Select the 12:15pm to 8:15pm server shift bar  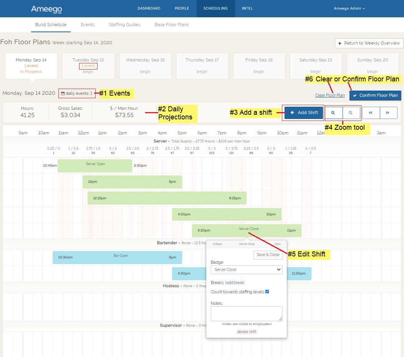tap(167, 198)
